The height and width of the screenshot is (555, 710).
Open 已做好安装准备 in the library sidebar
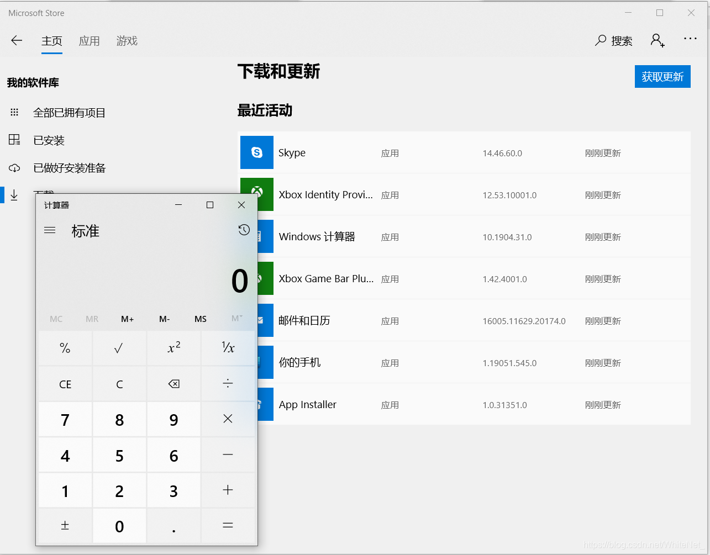click(x=69, y=168)
